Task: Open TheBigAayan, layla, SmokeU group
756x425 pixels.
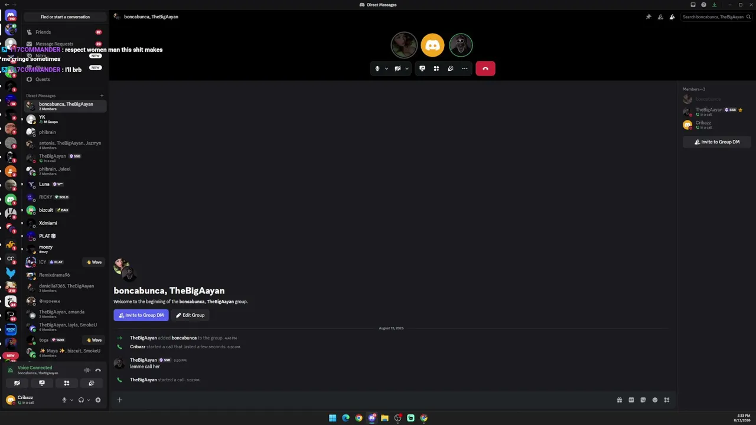Action: pyautogui.click(x=65, y=327)
